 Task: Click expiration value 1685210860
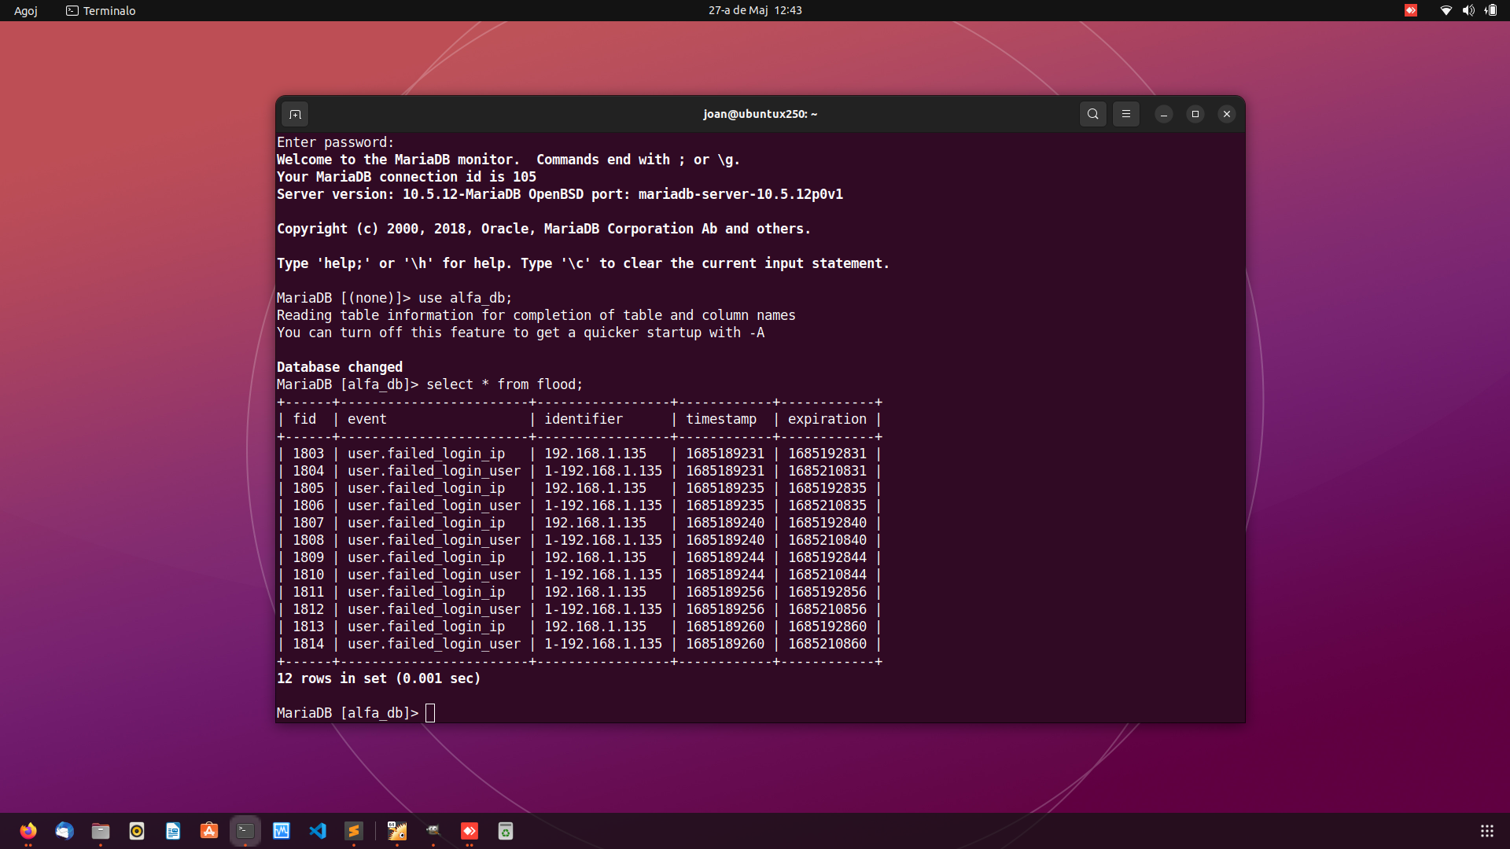click(x=827, y=644)
